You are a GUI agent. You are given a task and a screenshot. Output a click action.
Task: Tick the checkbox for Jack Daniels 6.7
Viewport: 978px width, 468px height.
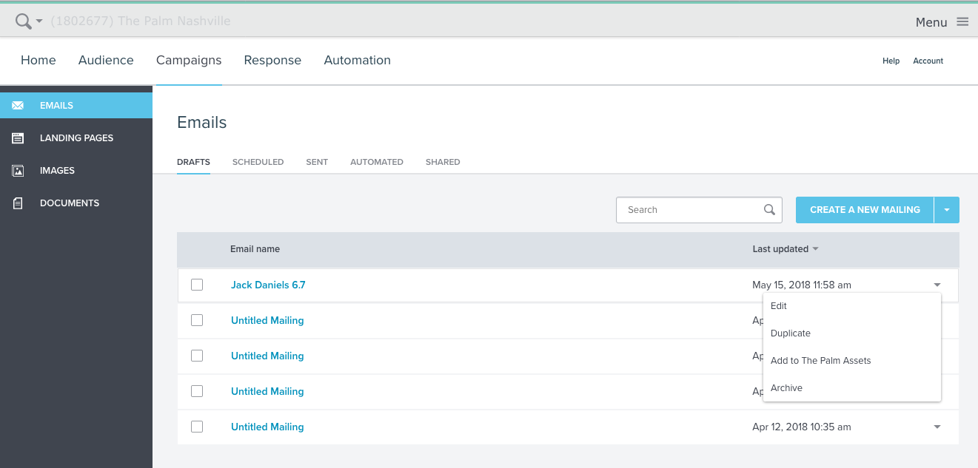point(197,285)
